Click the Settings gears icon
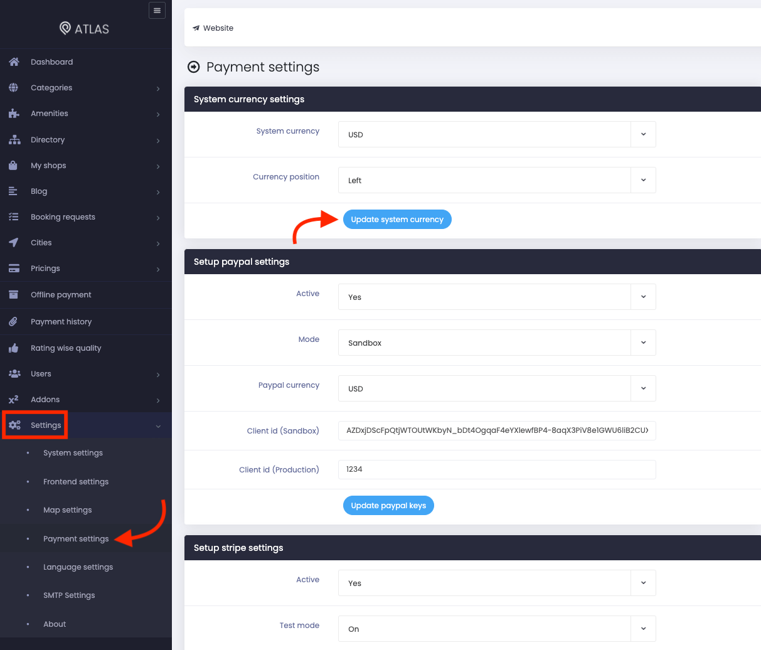The height and width of the screenshot is (650, 761). coord(14,425)
